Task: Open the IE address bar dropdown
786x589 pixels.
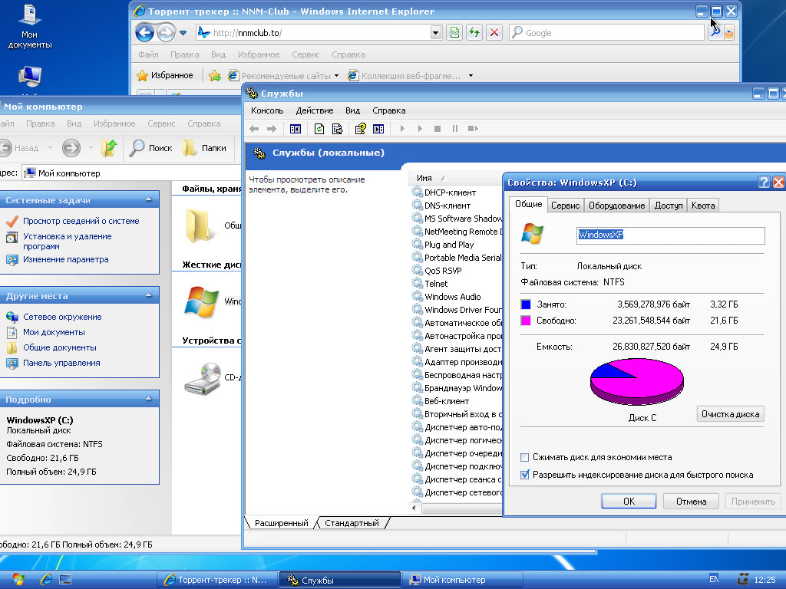Action: point(436,33)
